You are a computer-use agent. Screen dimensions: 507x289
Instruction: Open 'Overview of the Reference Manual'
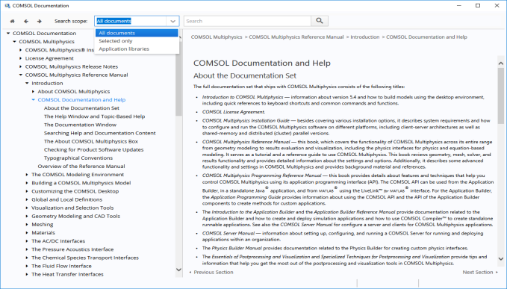click(x=81, y=167)
